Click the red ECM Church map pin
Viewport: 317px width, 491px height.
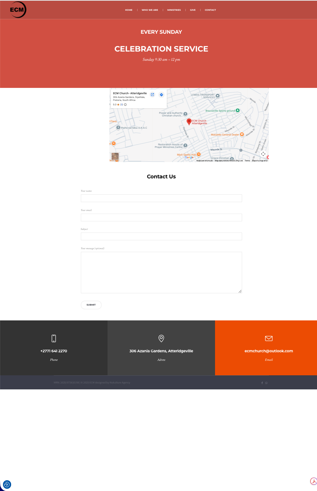coord(189,122)
